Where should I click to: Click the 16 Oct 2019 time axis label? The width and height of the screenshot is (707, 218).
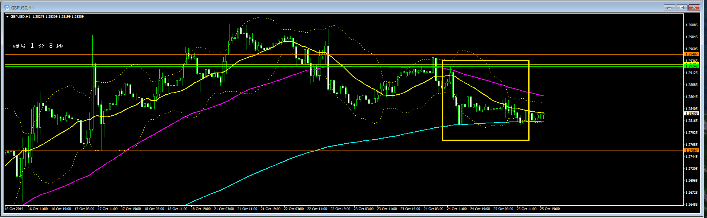14,209
